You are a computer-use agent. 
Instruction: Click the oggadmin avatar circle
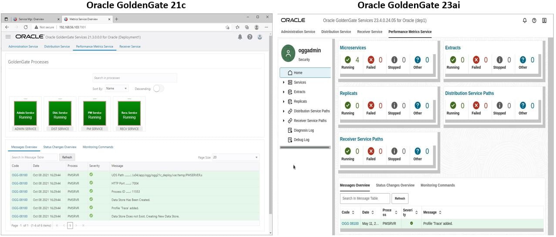click(288, 54)
